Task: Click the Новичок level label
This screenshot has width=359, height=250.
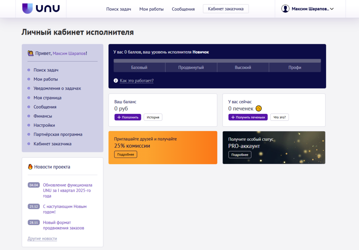Action: [x=201, y=52]
